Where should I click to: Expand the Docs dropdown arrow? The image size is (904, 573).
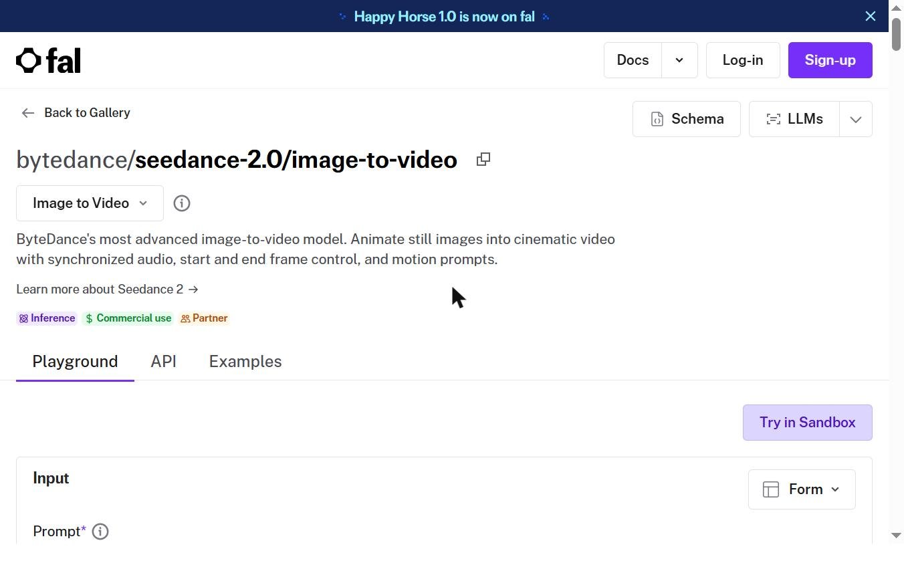click(679, 60)
